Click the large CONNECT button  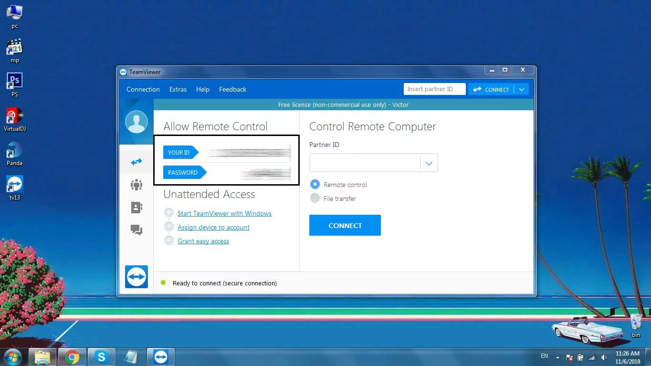pyautogui.click(x=345, y=225)
